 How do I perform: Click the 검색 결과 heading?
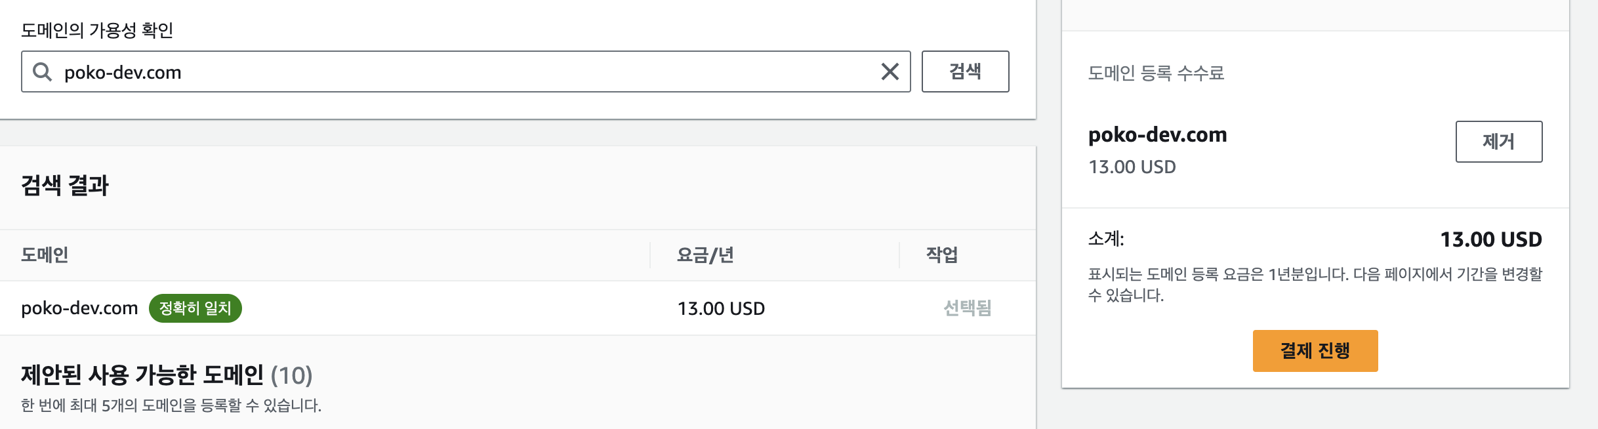(65, 186)
